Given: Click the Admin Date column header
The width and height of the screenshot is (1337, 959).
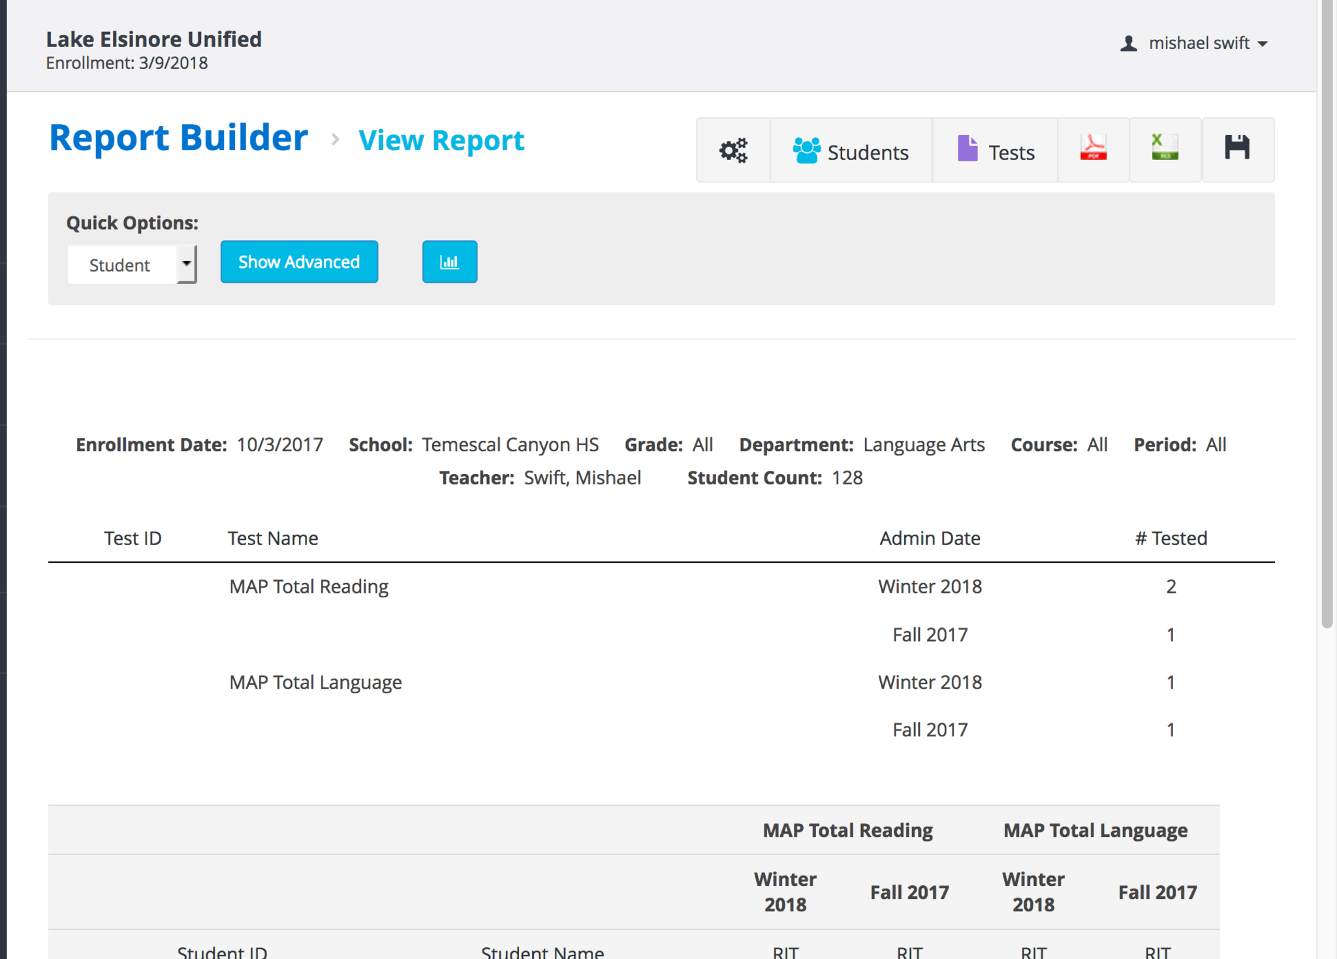Looking at the screenshot, I should pyautogui.click(x=930, y=538).
